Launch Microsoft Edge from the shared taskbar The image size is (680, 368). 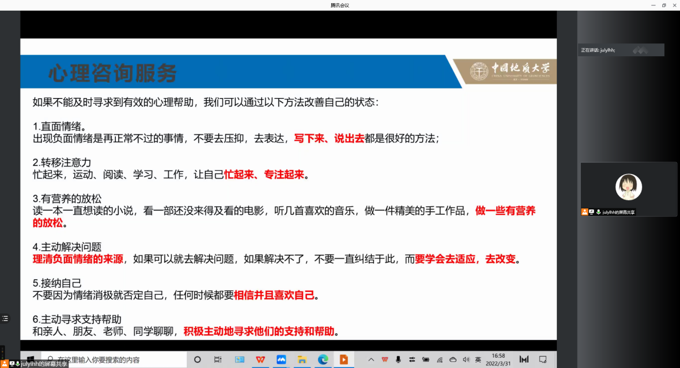[x=323, y=359]
